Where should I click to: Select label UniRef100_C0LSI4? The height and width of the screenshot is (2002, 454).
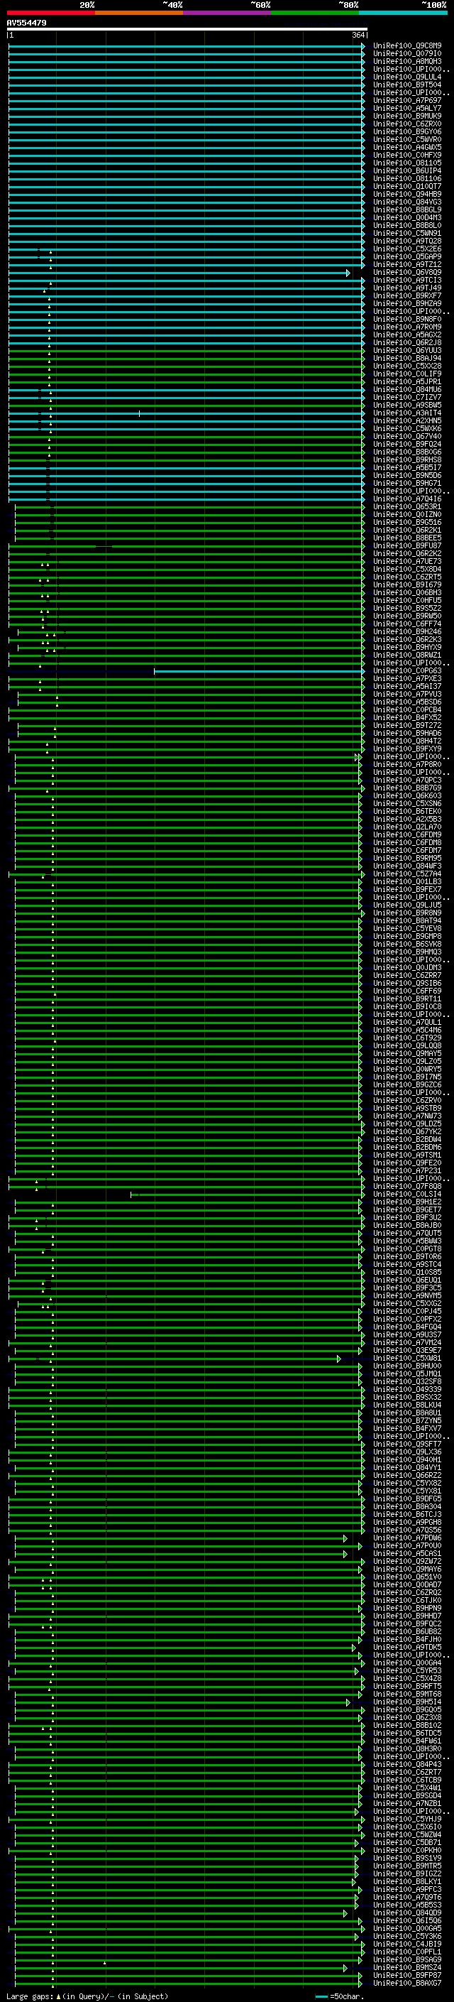pyautogui.click(x=407, y=1194)
